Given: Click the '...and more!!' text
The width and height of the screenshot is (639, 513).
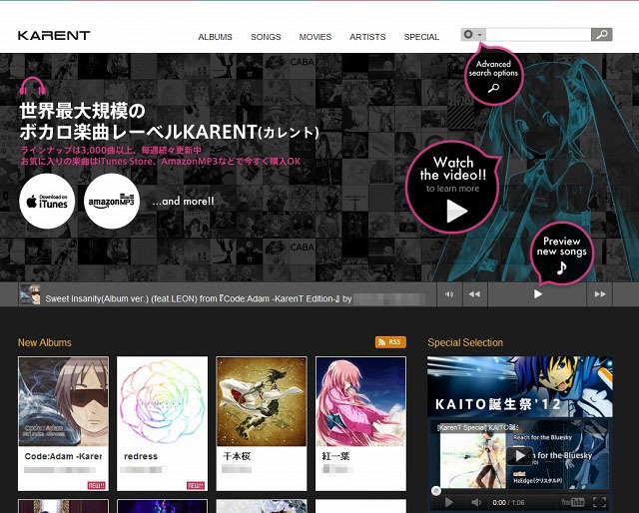Looking at the screenshot, I should coord(183,201).
